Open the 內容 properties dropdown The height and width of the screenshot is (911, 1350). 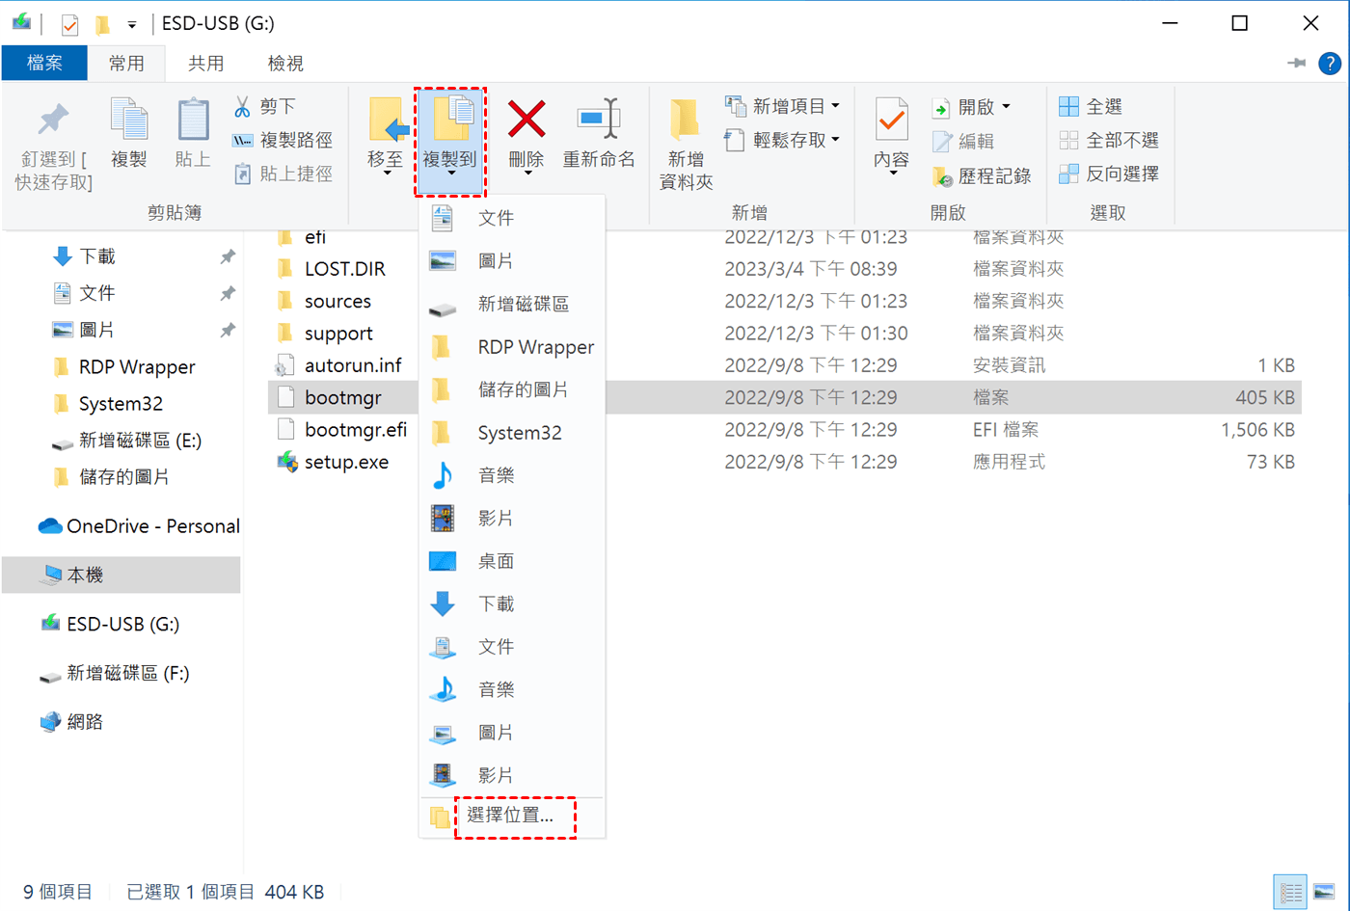click(x=892, y=174)
